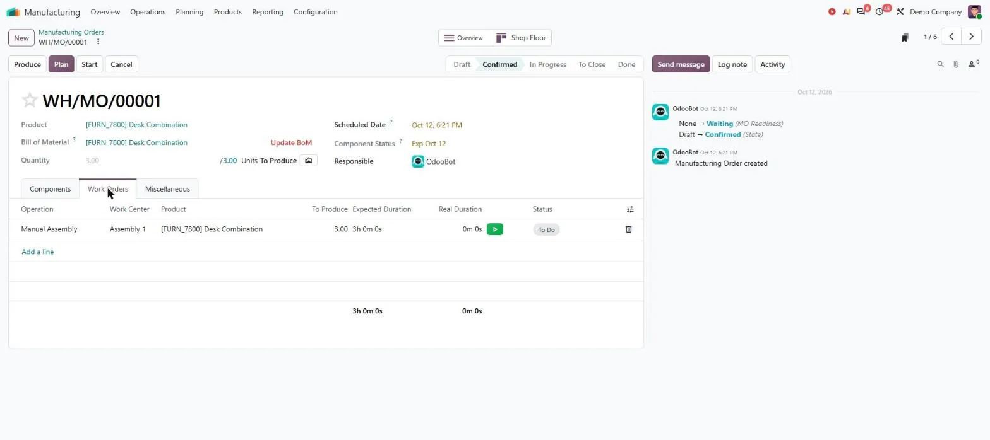Viewport: 990px width, 440px height.
Task: Open the user avatar menu
Action: tap(974, 12)
